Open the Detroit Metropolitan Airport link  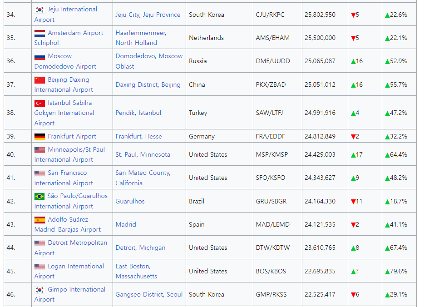click(x=70, y=248)
